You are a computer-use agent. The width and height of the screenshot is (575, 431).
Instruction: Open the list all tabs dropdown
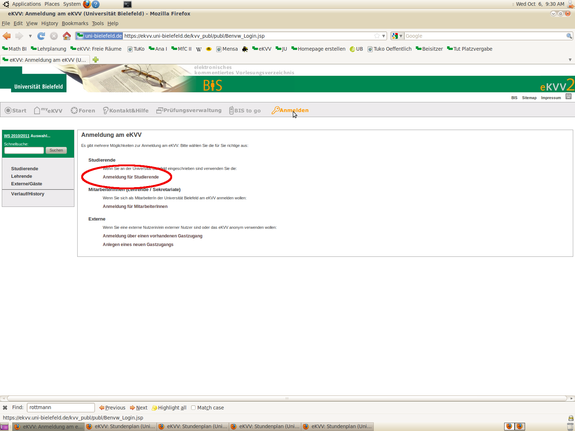click(x=570, y=60)
